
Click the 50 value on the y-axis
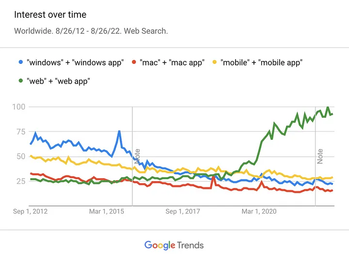tap(21, 156)
